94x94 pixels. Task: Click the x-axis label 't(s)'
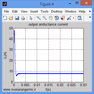point(48,89)
